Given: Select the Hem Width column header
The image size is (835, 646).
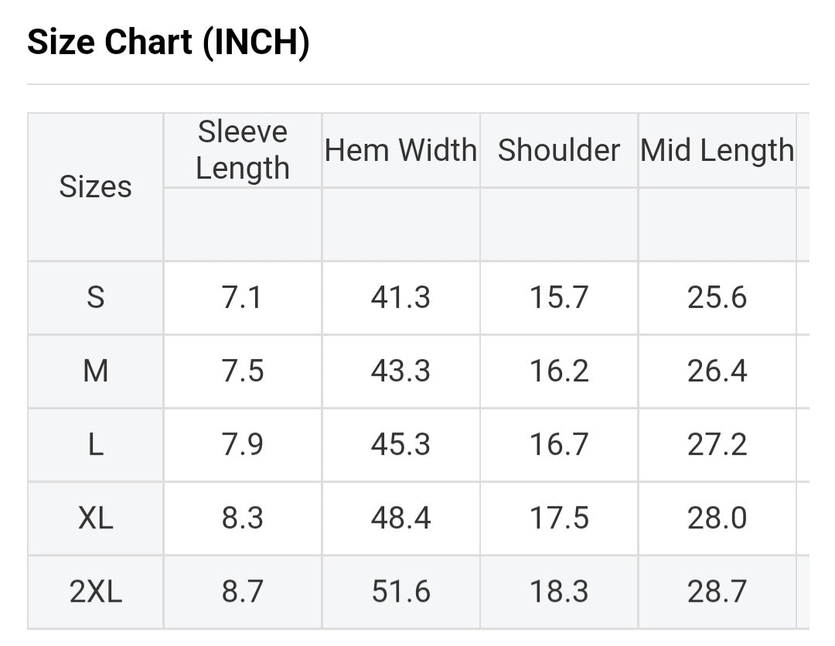Looking at the screenshot, I should 400,150.
